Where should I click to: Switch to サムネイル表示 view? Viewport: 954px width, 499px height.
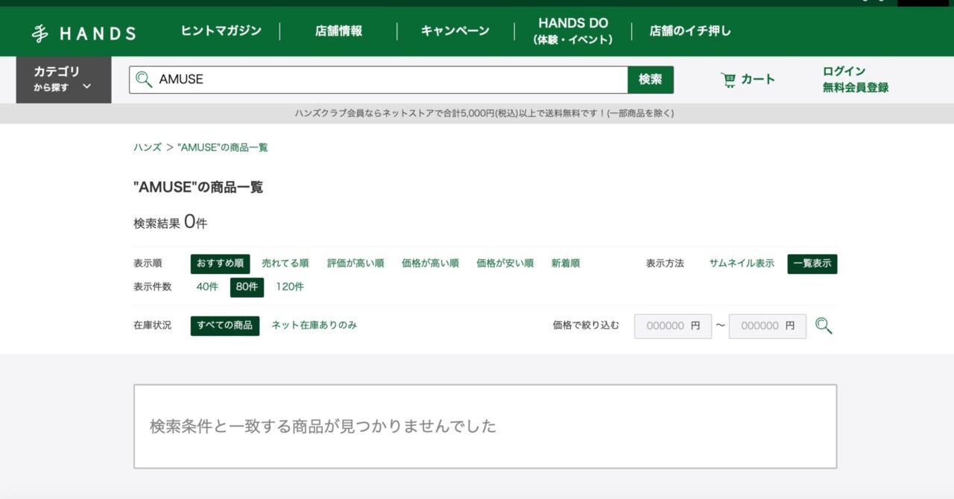coord(742,264)
